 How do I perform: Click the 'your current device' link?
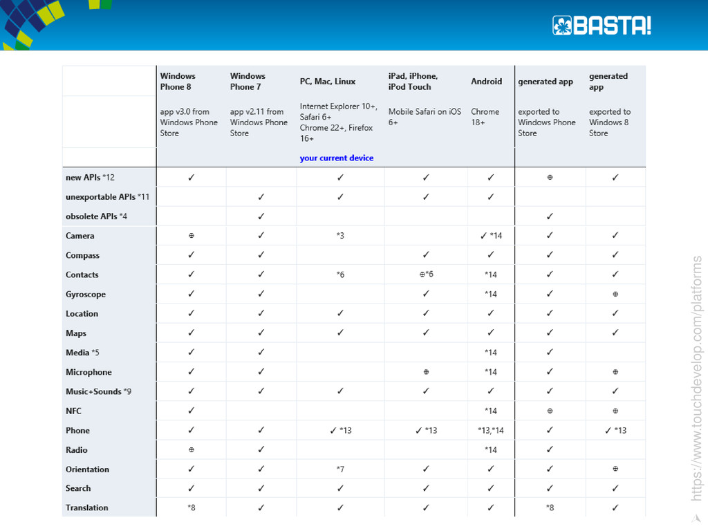337,158
